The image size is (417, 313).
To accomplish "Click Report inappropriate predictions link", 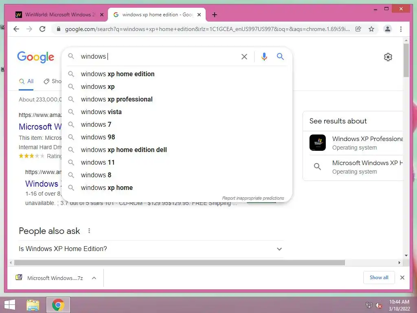I will tap(253, 198).
